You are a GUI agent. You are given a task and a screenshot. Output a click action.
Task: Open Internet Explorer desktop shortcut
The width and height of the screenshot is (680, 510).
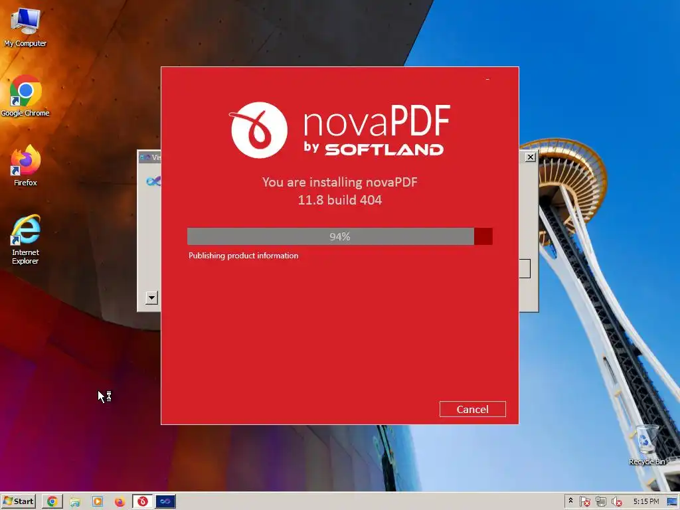click(25, 239)
